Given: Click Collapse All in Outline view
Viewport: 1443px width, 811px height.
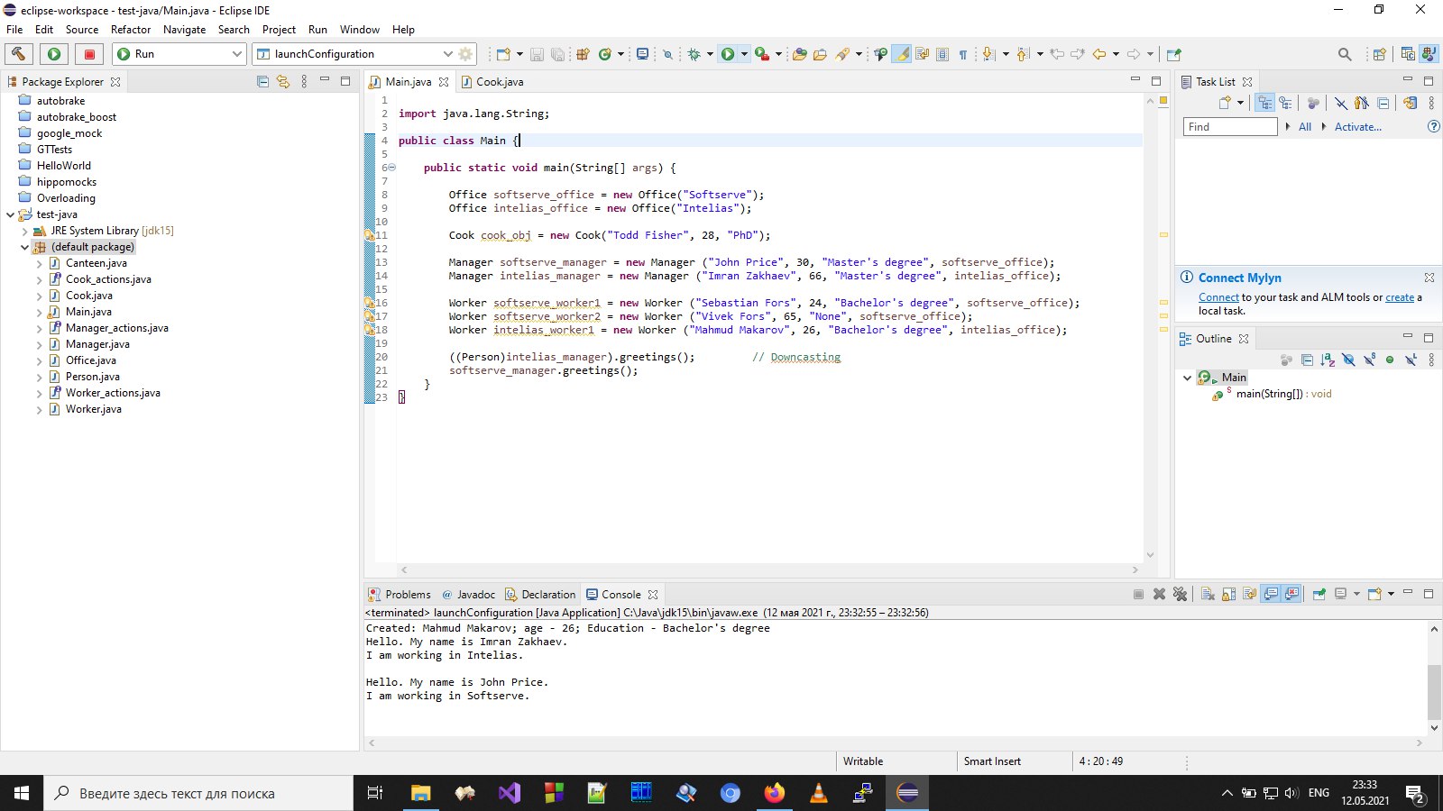Looking at the screenshot, I should (1307, 360).
